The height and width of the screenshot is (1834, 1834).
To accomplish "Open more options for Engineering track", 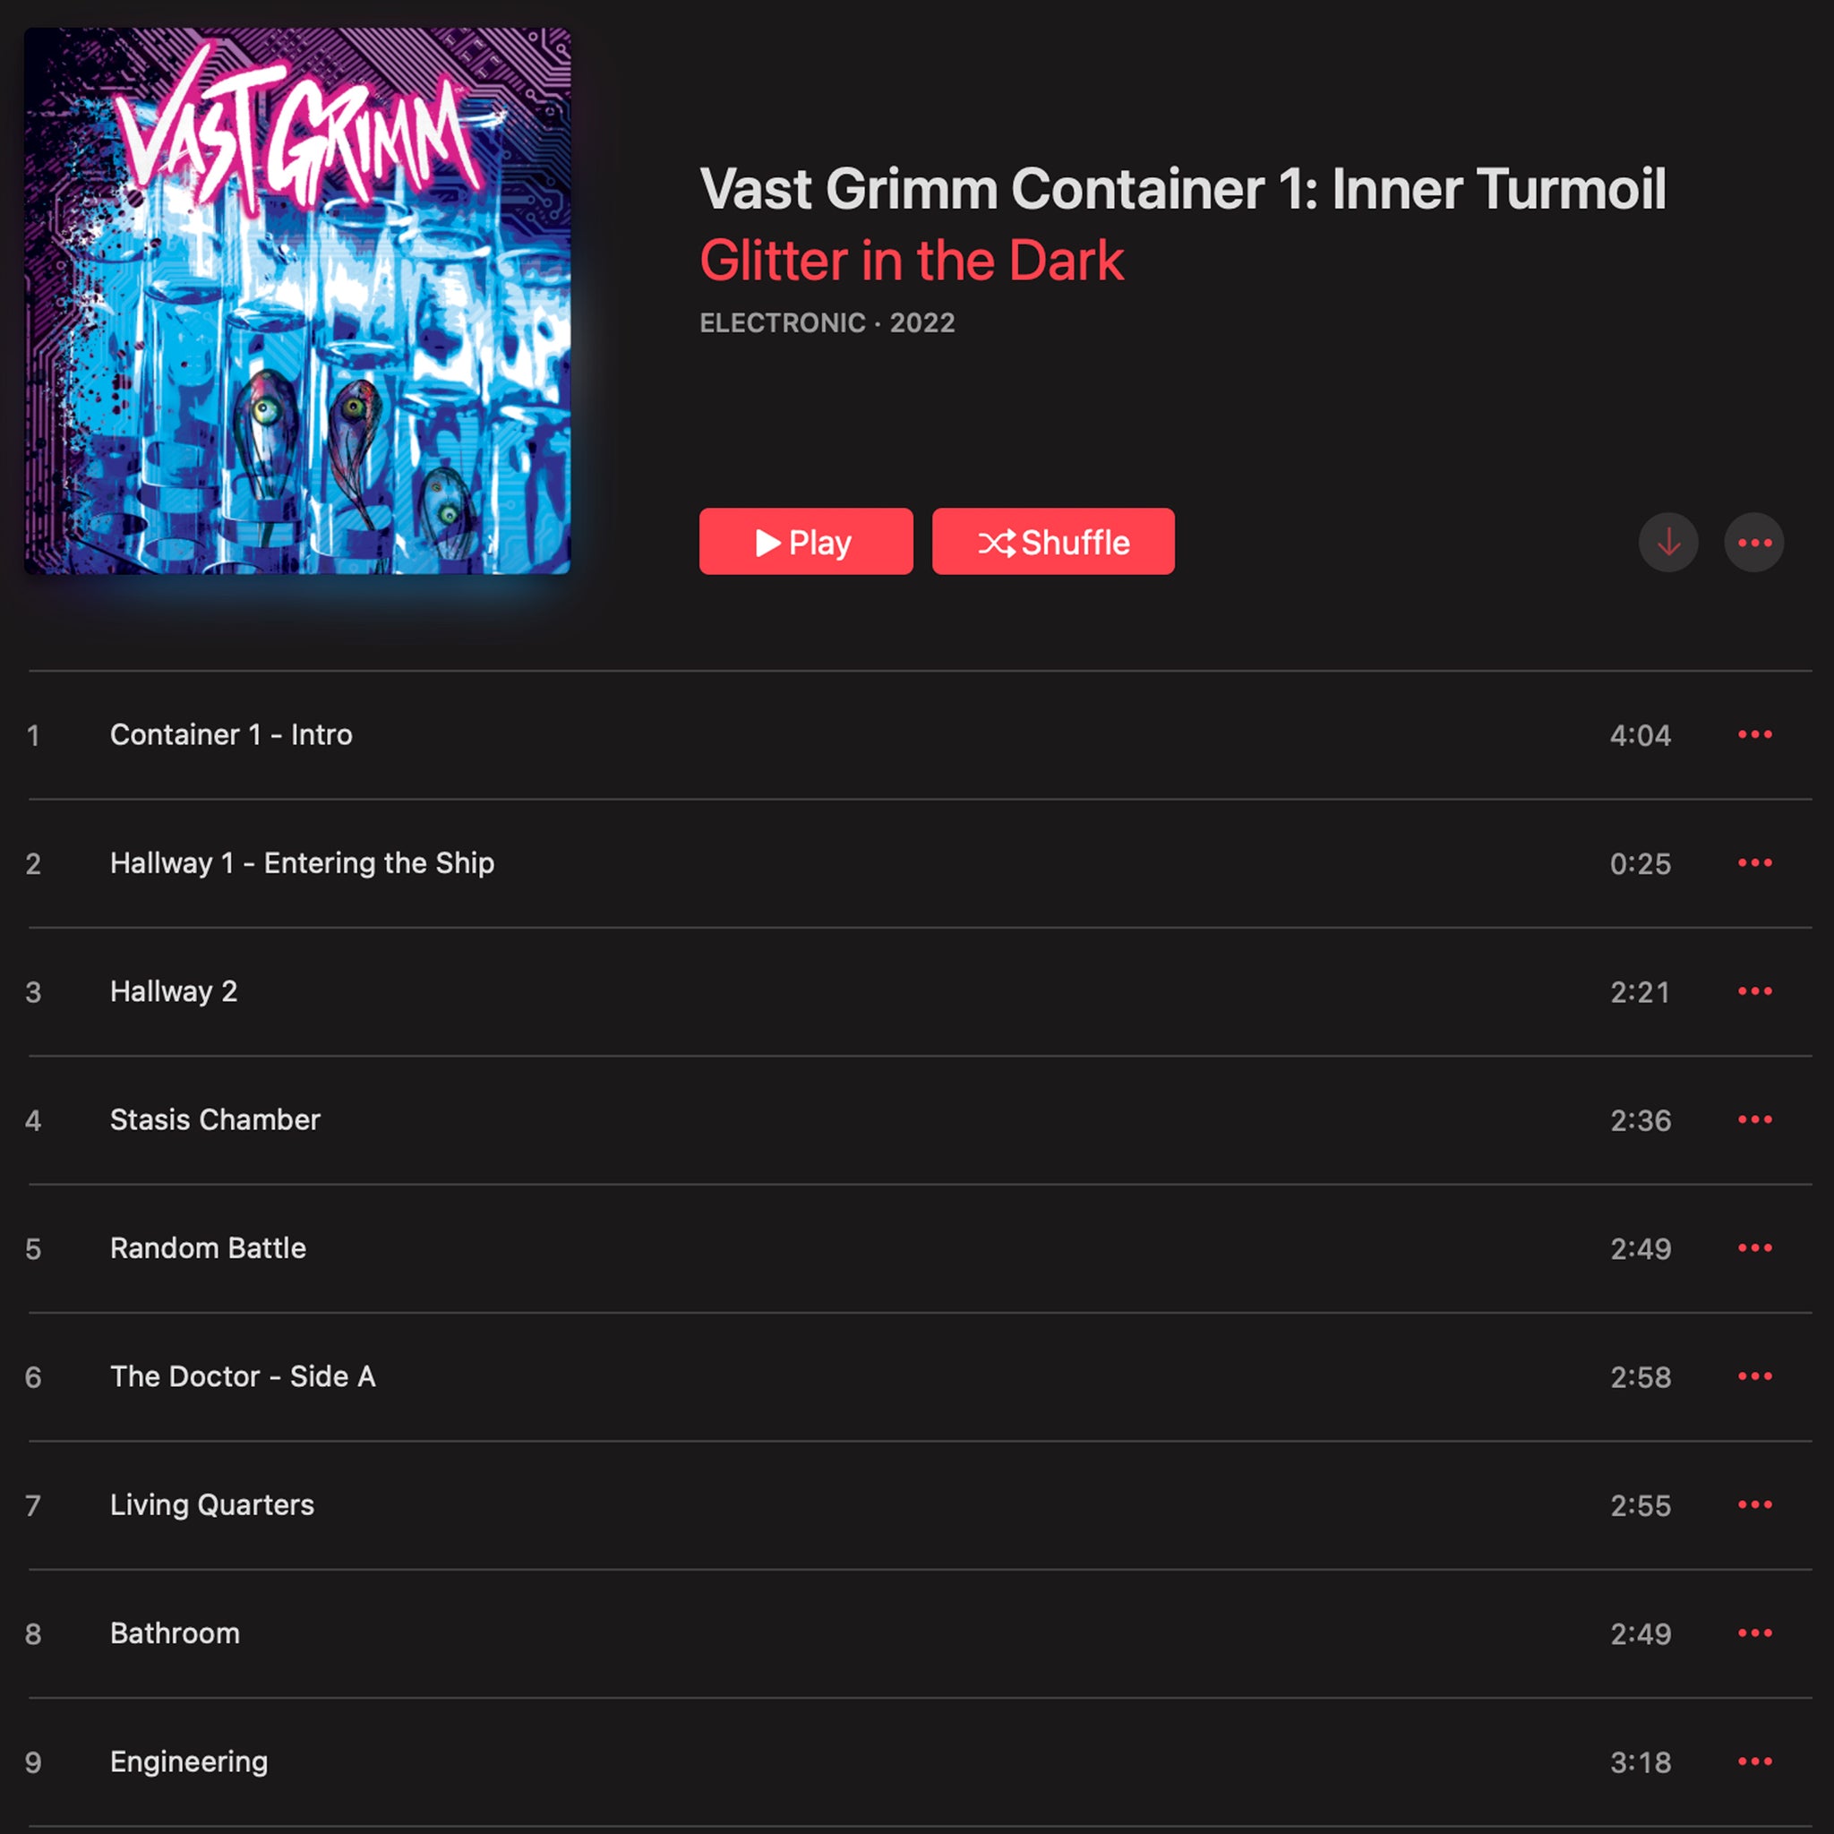I will [1754, 1761].
